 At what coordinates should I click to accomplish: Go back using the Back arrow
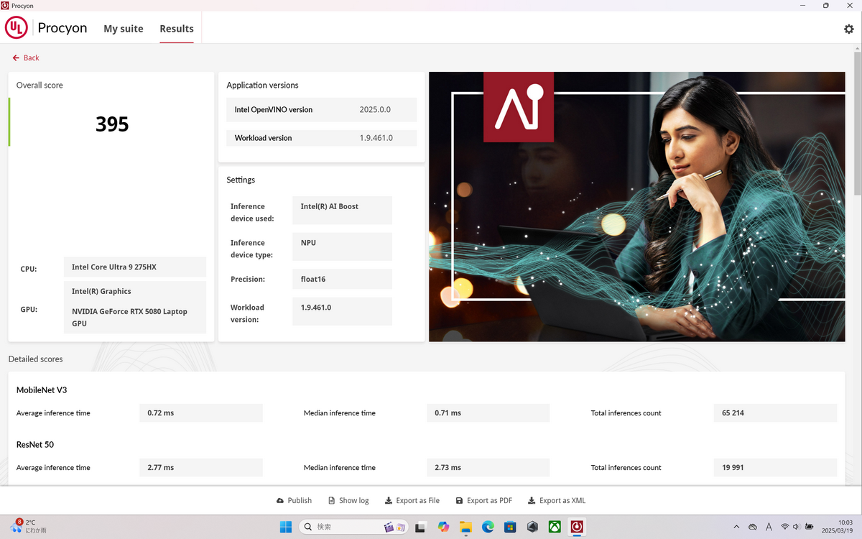point(26,57)
